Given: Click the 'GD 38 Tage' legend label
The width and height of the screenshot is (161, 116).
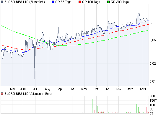Looking at the screenshot, I should click(63, 2).
